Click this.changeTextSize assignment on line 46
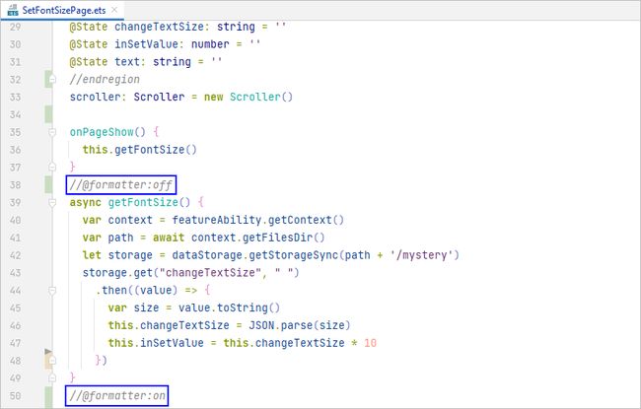This screenshot has width=641, height=409. pos(169,325)
